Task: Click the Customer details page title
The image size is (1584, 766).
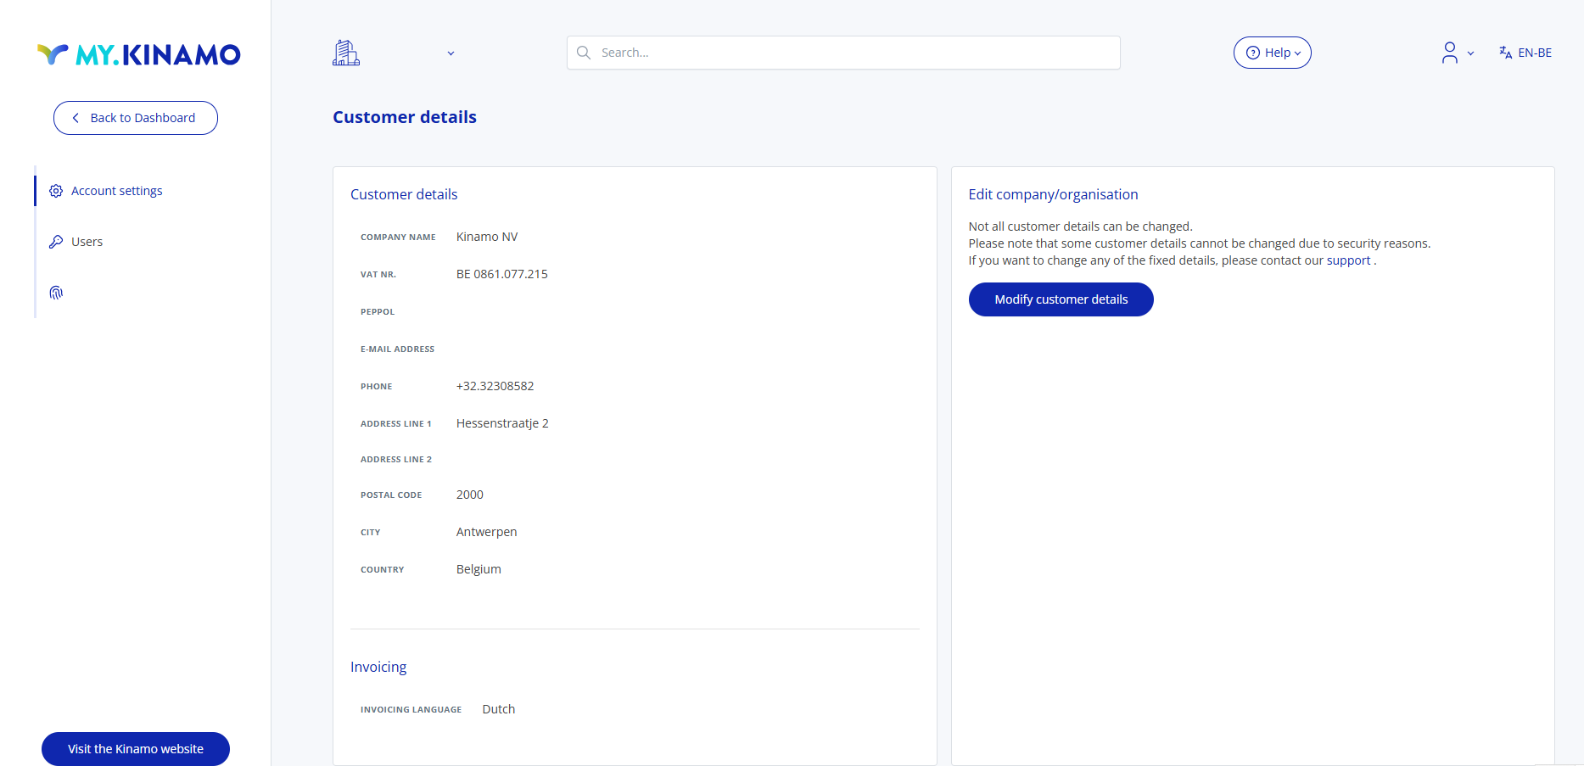Action: click(405, 117)
